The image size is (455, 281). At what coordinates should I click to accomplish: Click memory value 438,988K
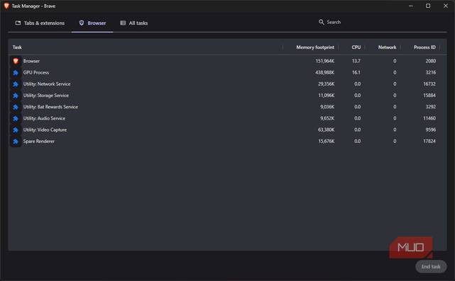point(324,72)
